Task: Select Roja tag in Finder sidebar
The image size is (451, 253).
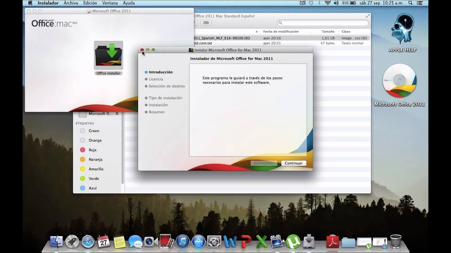Action: (x=92, y=150)
